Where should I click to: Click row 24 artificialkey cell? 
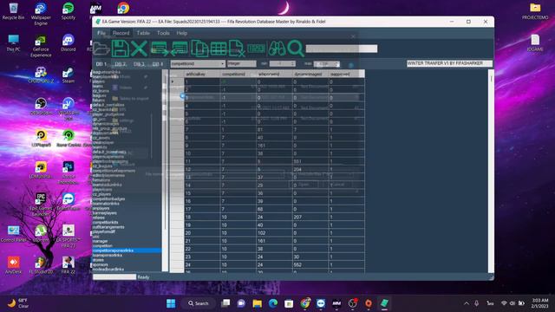click(202, 264)
